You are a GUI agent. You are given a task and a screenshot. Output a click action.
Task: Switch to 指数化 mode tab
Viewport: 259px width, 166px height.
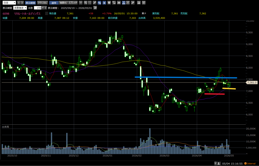click(63, 3)
